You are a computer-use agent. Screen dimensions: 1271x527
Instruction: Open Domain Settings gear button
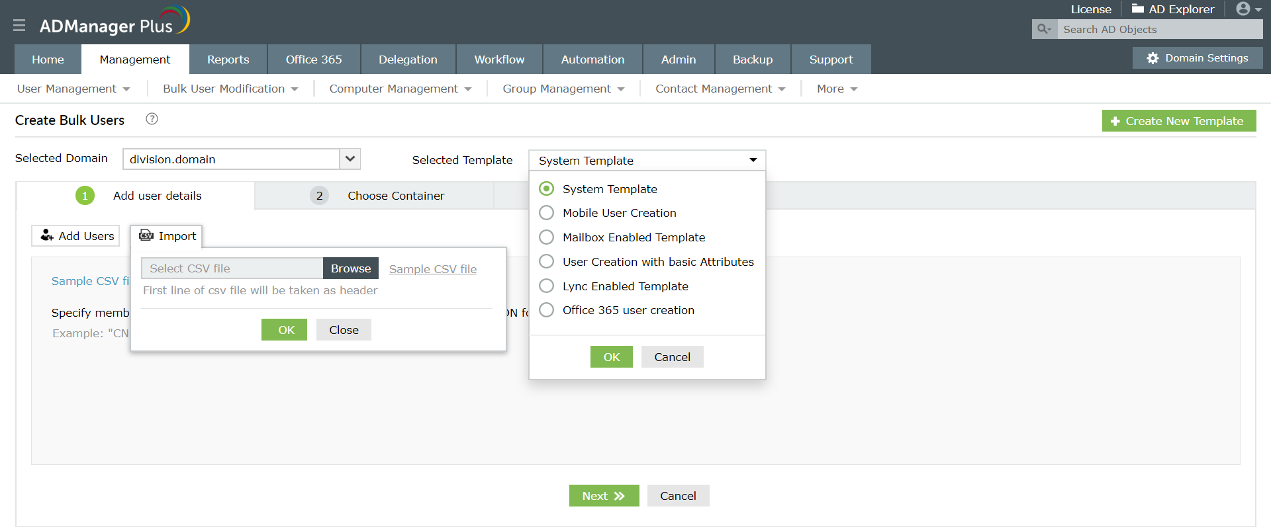point(1198,58)
